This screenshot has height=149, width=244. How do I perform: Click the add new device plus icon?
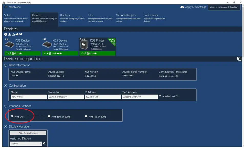coord(6,34)
